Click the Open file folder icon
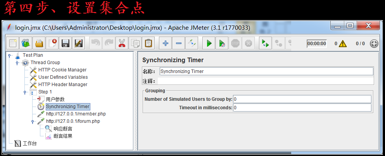The image size is (385, 156). [39, 44]
